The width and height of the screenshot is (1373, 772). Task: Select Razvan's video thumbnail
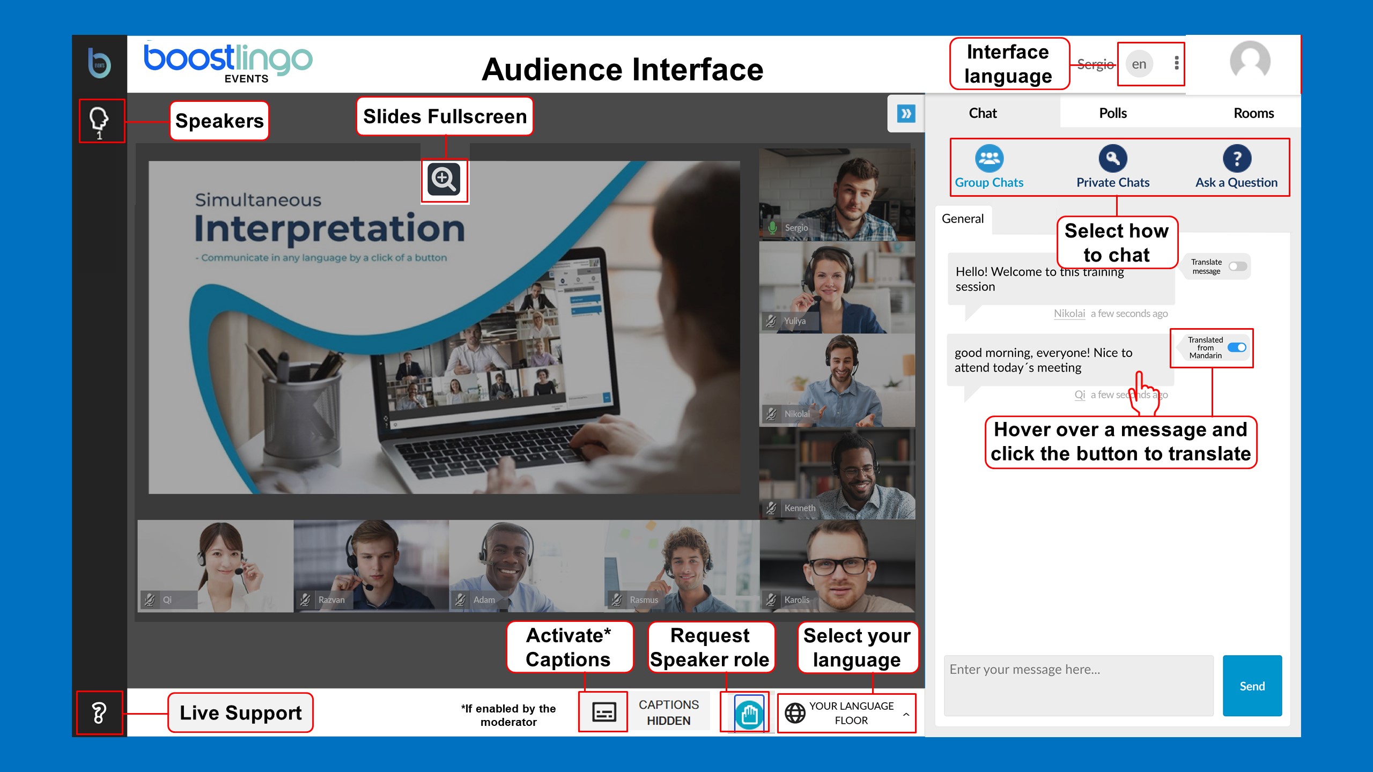pos(371,566)
